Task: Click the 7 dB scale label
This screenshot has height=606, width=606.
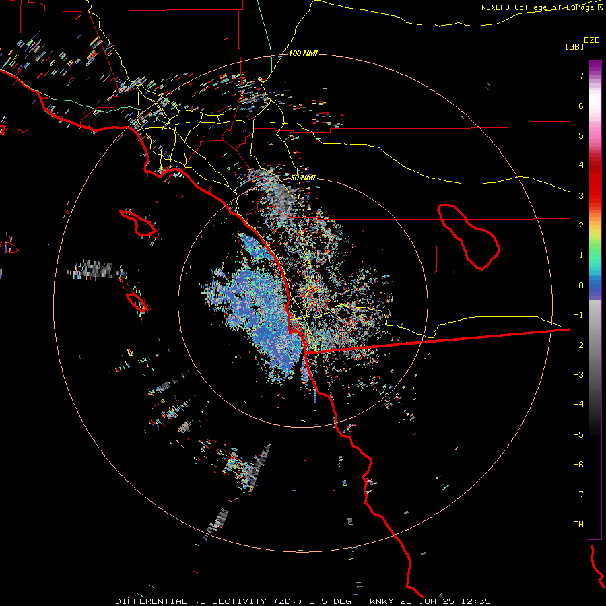Action: coord(581,75)
